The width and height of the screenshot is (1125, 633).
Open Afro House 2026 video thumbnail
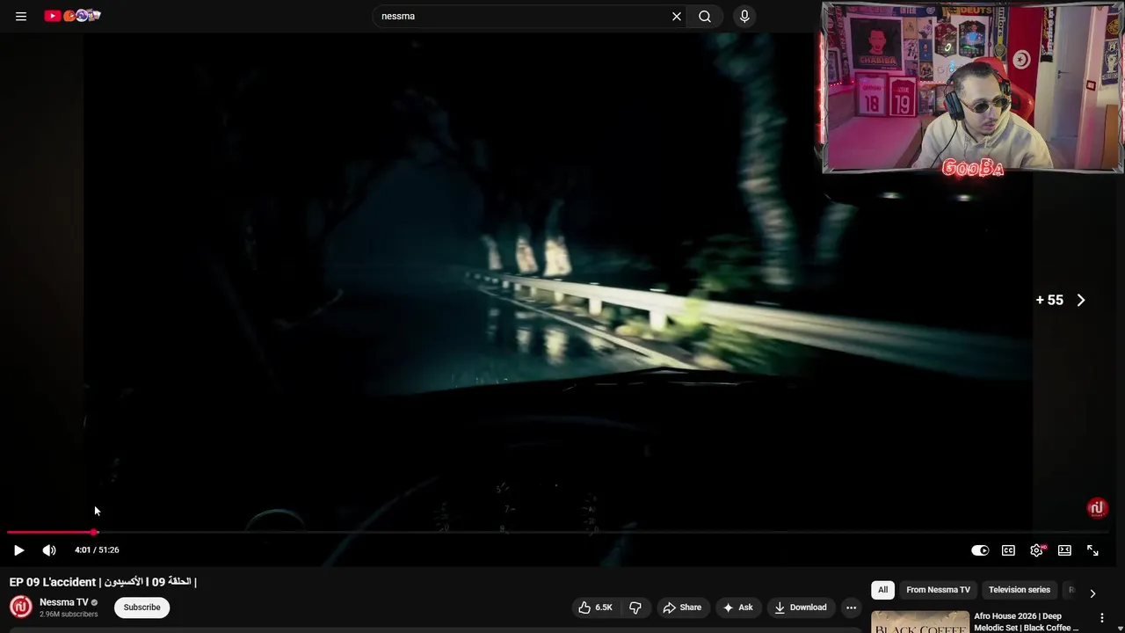[920, 622]
